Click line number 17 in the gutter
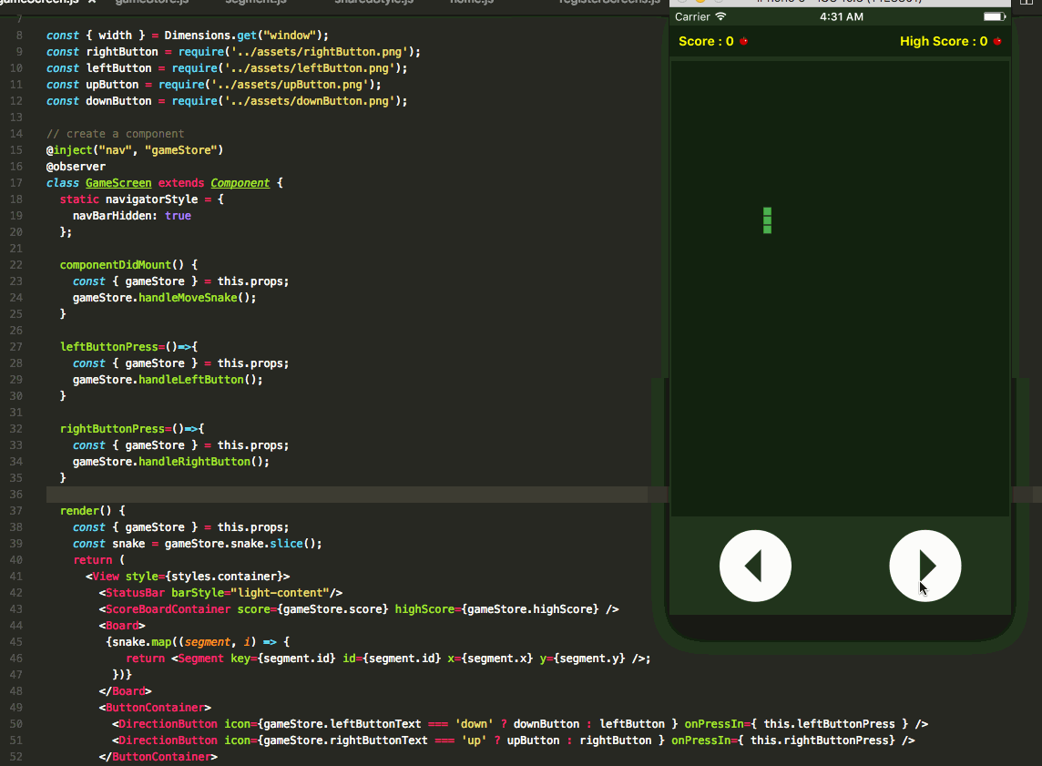 pos(16,183)
